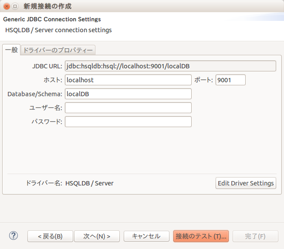Maximize the dialog with the title bar button
Image resolution: width=284 pixels, height=249 pixels.
tap(15, 7)
